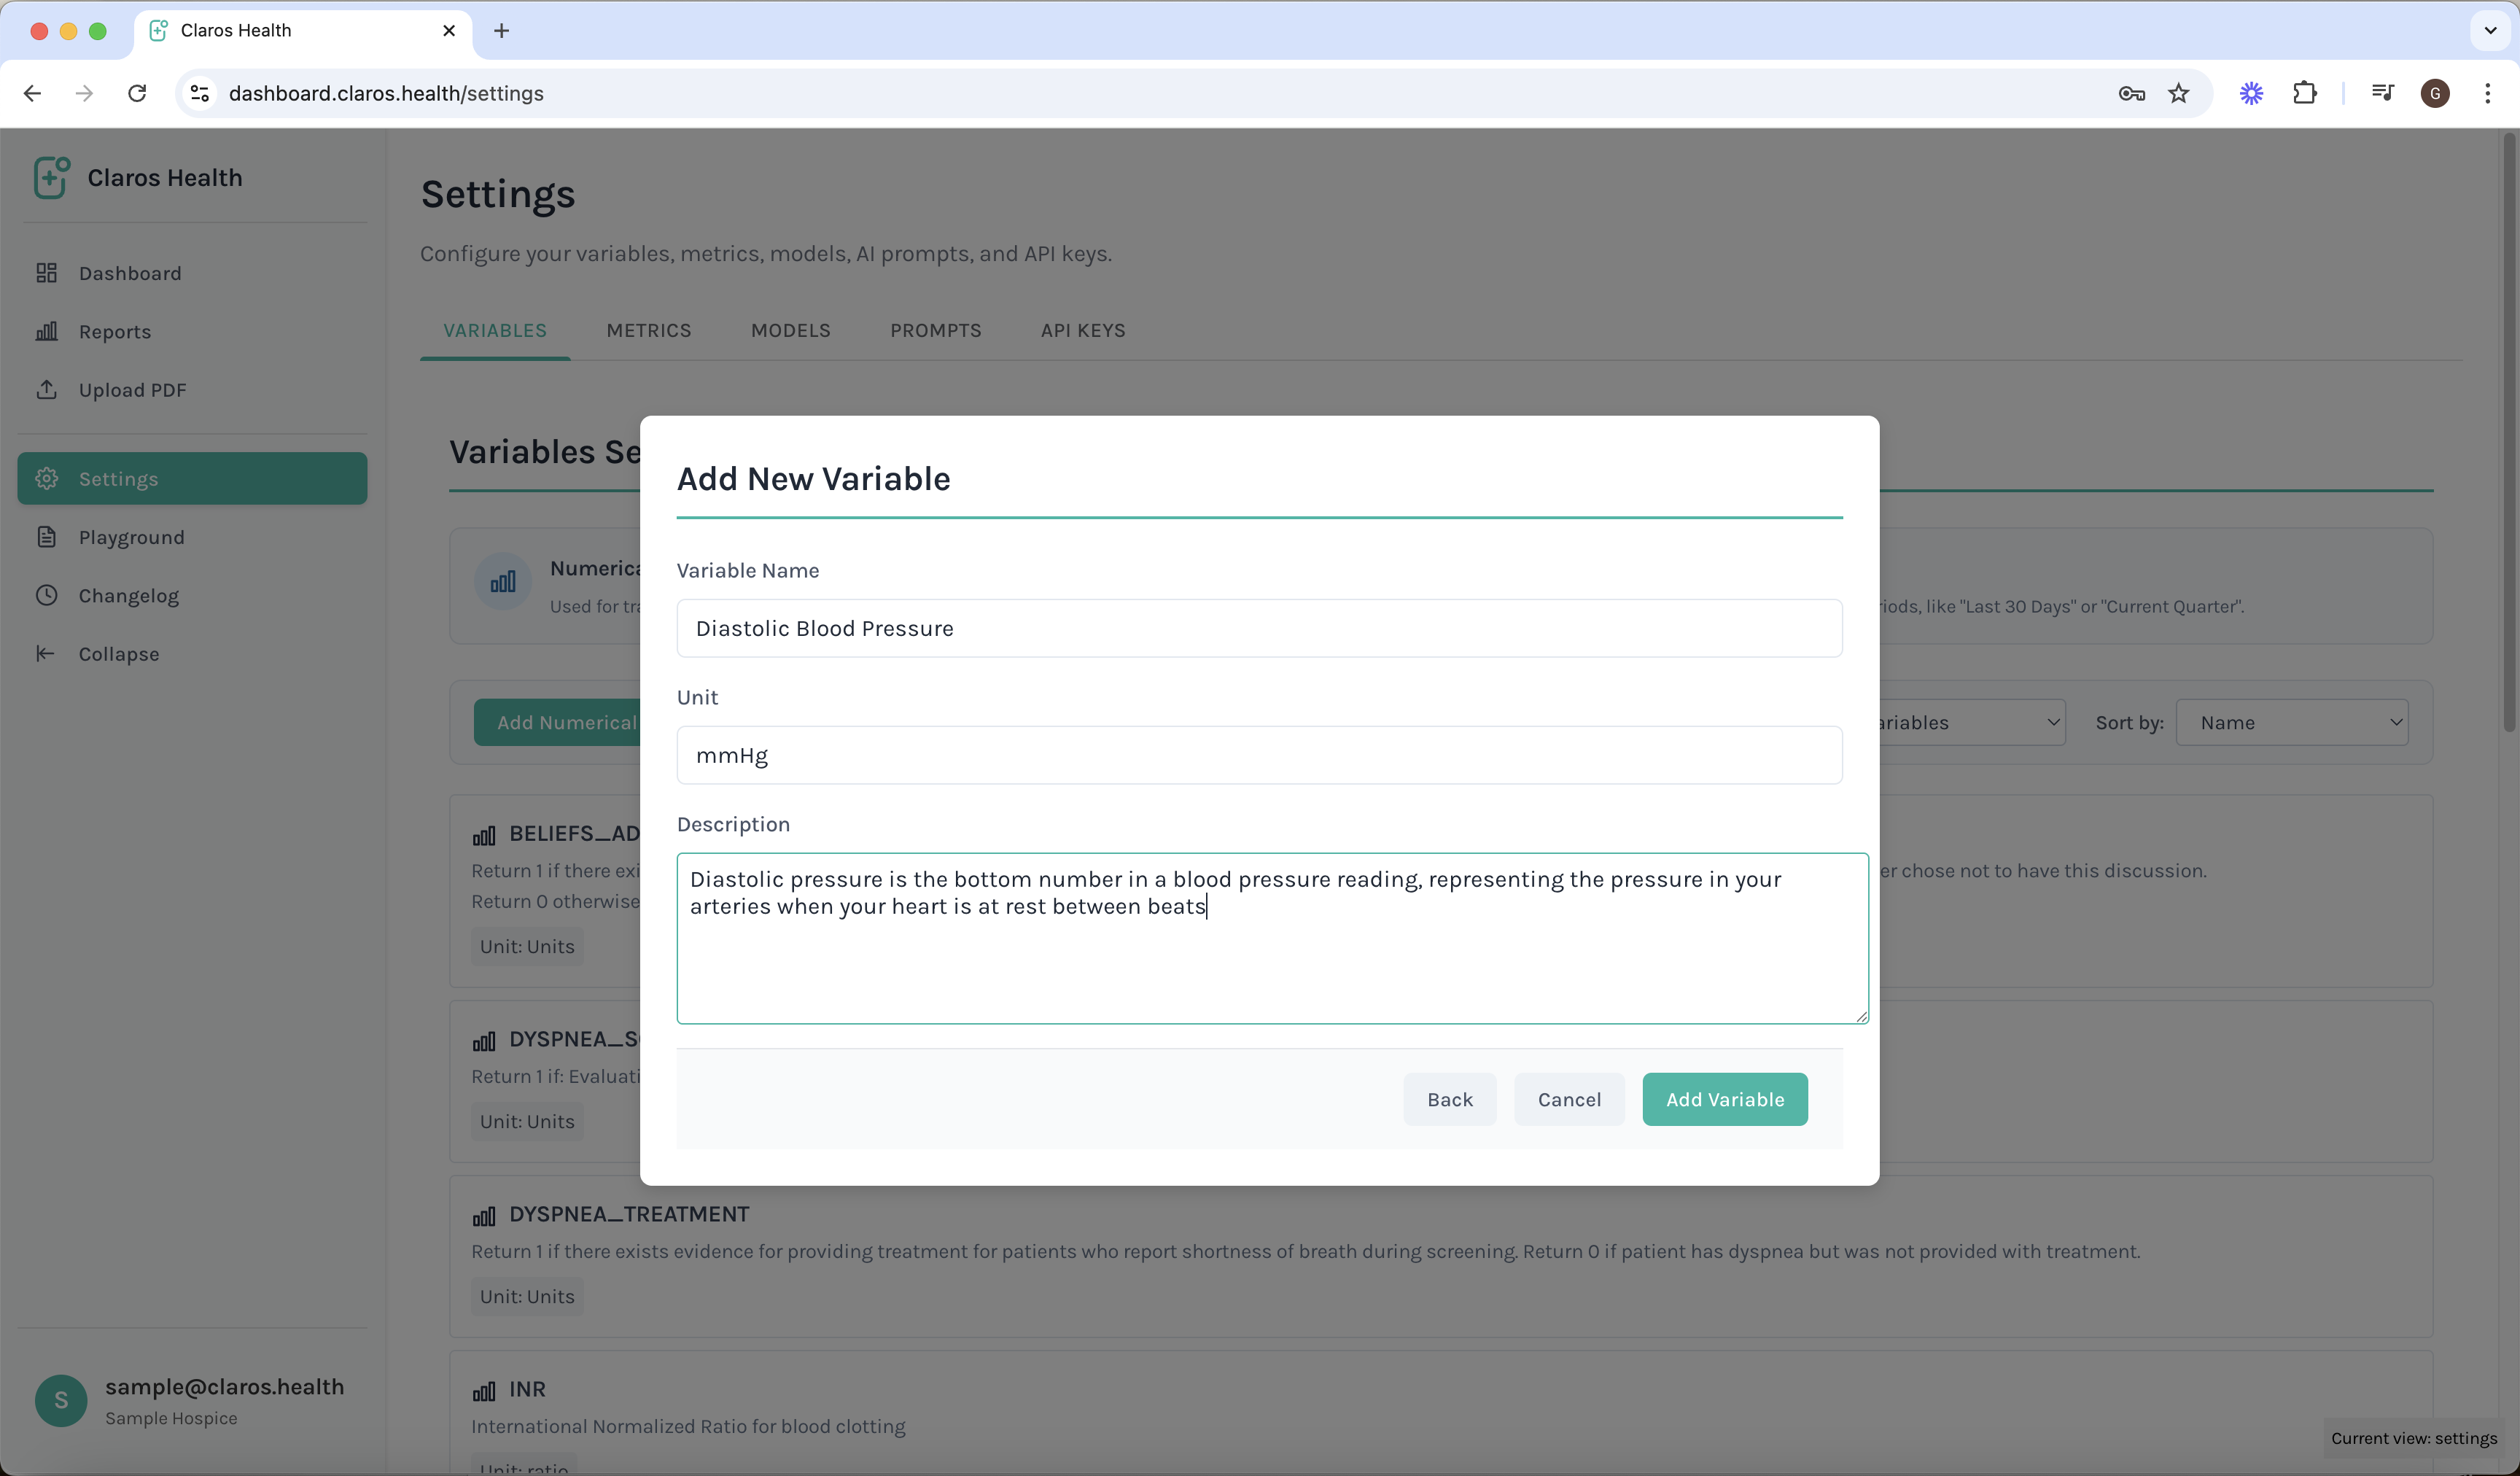This screenshot has height=1476, width=2520.
Task: Bookmark the page with the star icon
Action: click(2180, 93)
